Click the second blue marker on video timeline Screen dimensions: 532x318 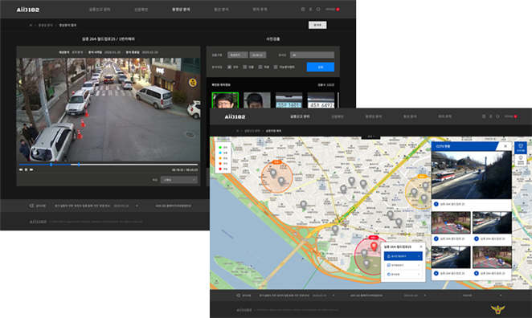pos(79,165)
